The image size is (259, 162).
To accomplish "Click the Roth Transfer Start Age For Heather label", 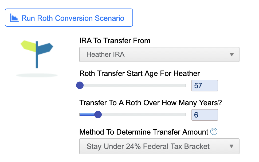I will pyautogui.click(x=139, y=74).
